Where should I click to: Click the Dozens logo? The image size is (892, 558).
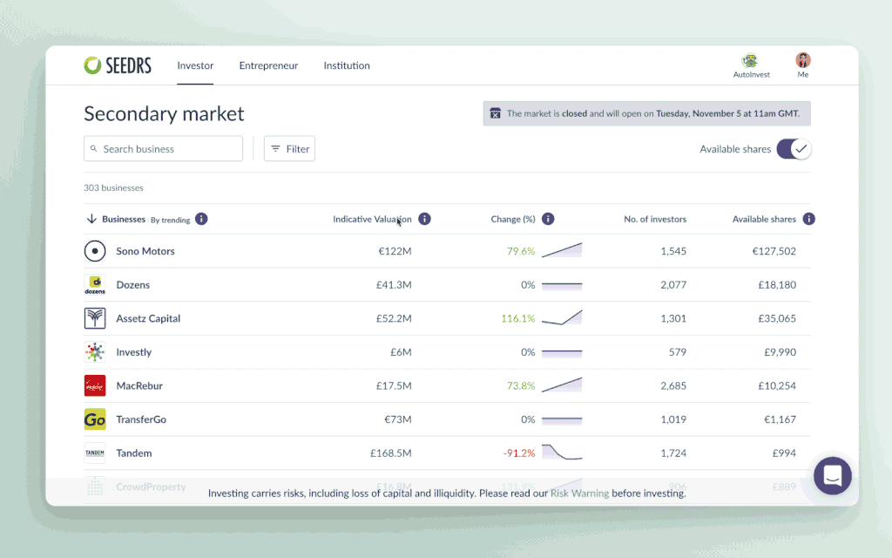click(95, 285)
